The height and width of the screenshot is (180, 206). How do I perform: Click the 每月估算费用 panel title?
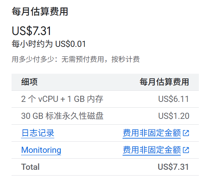(40, 12)
